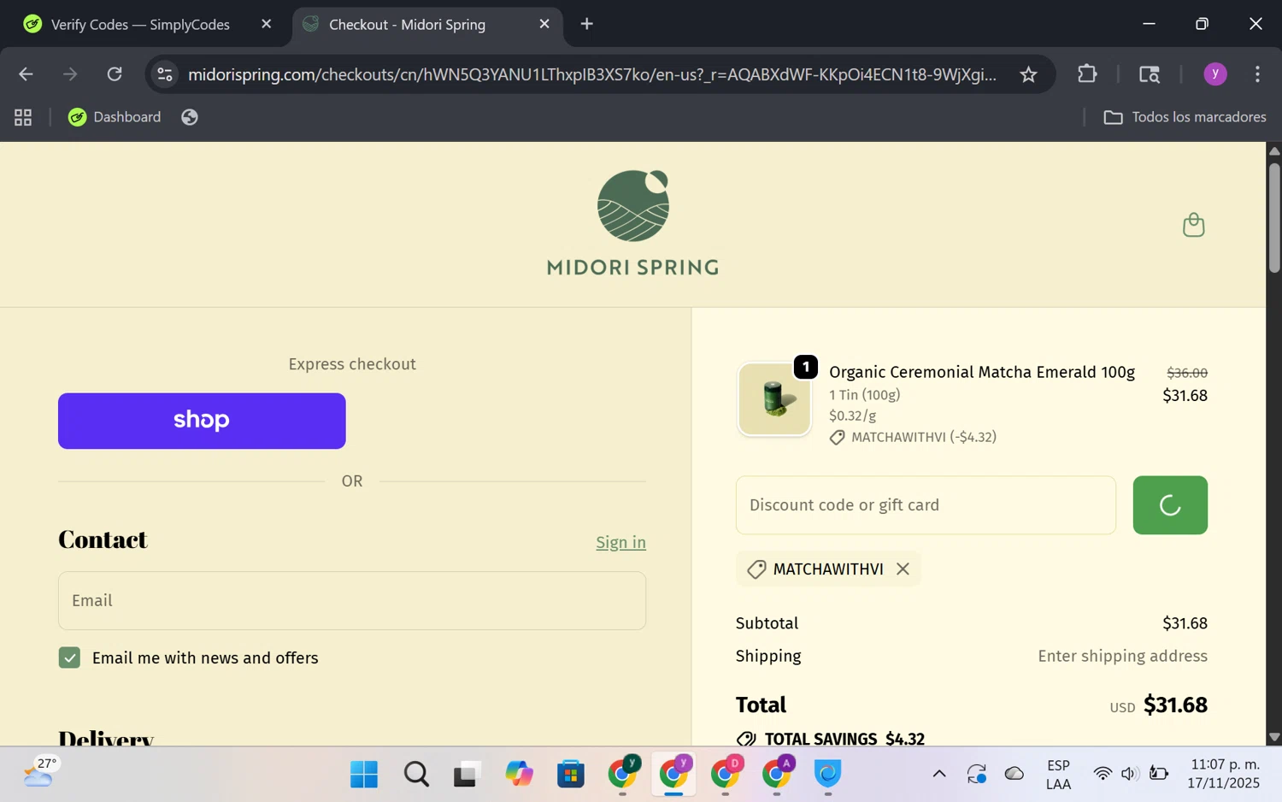Image resolution: width=1282 pixels, height=802 pixels.
Task: Open the Windows Start menu
Action: (364, 775)
